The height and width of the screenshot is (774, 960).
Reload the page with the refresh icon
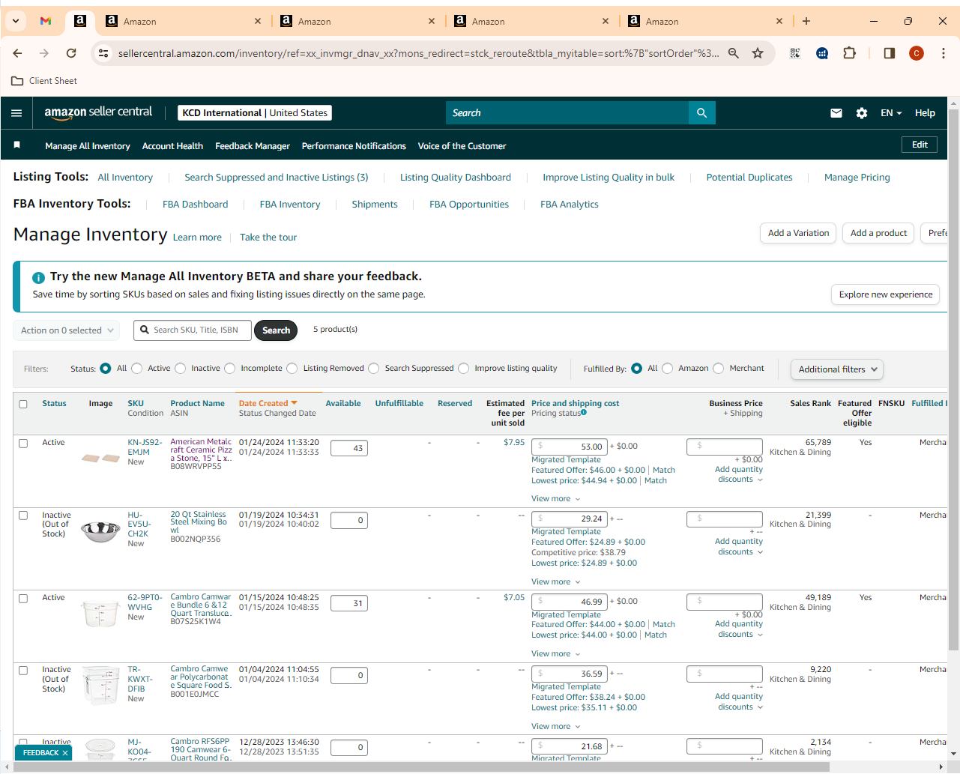[x=71, y=53]
